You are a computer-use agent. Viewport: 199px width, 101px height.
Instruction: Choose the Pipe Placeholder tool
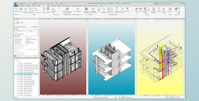(x=104, y=10)
